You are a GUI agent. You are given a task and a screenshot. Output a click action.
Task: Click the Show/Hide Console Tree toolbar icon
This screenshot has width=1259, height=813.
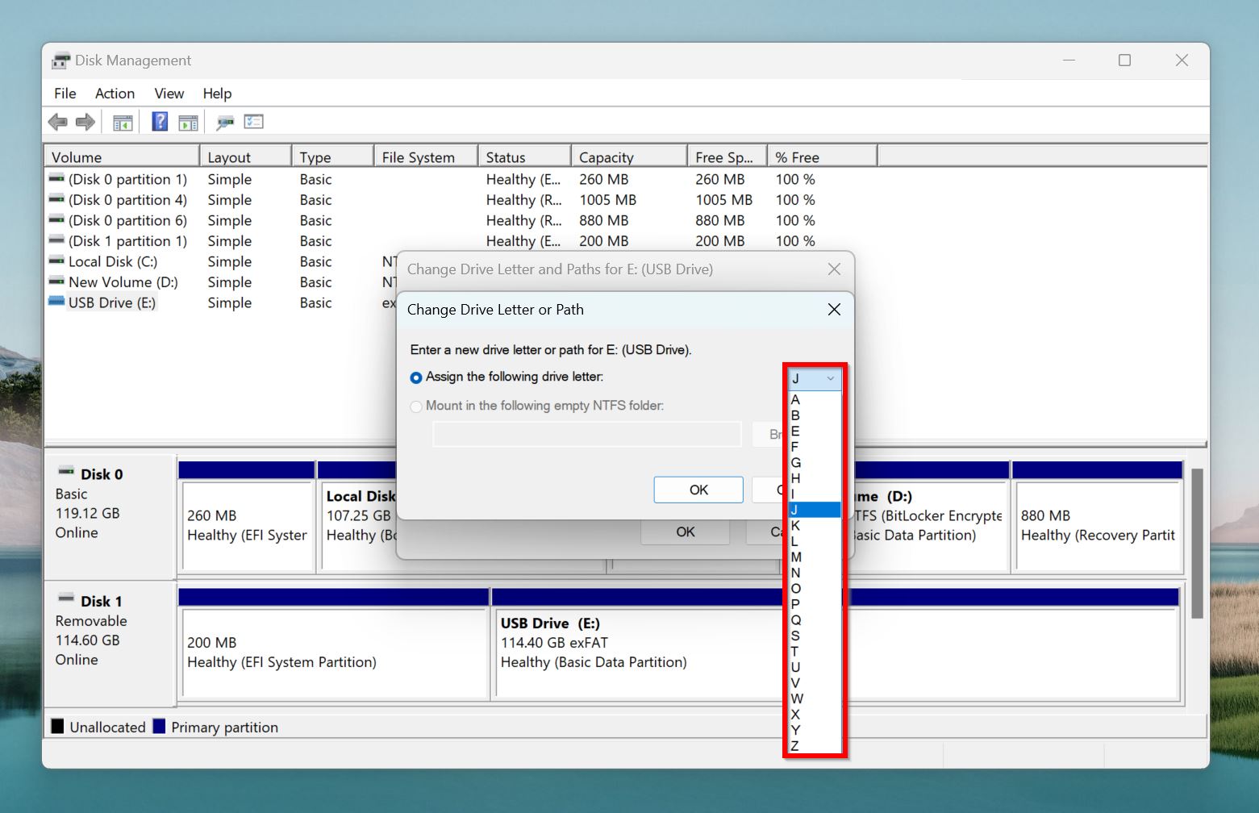click(123, 123)
